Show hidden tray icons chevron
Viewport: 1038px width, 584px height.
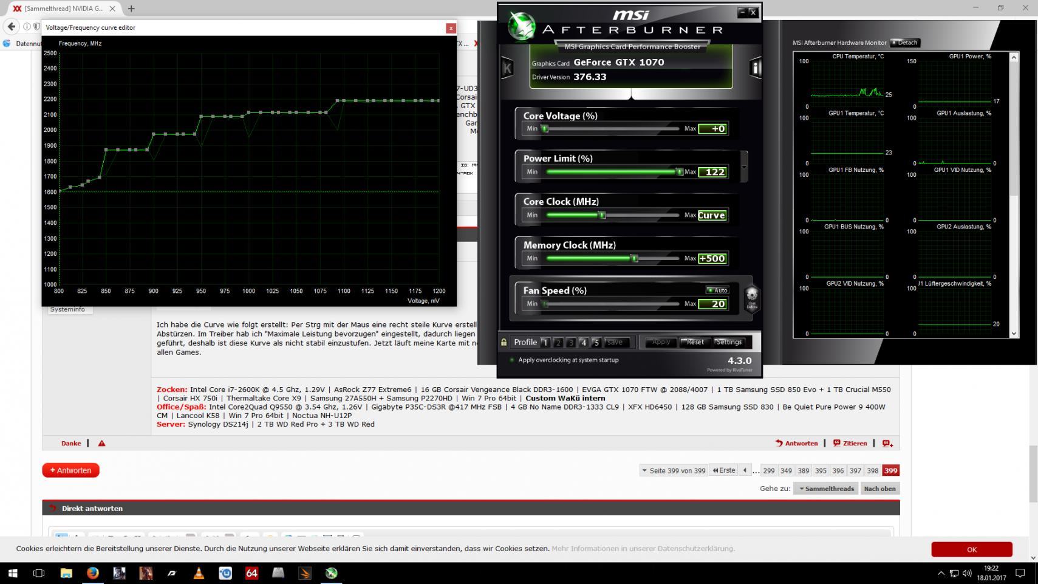pos(941,573)
